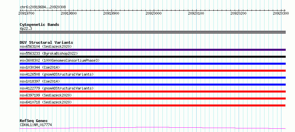Click the nsv6397199 (Sedlazeck2020) label
Image resolution: width=295 pixels, height=132 pixels.
point(46,95)
